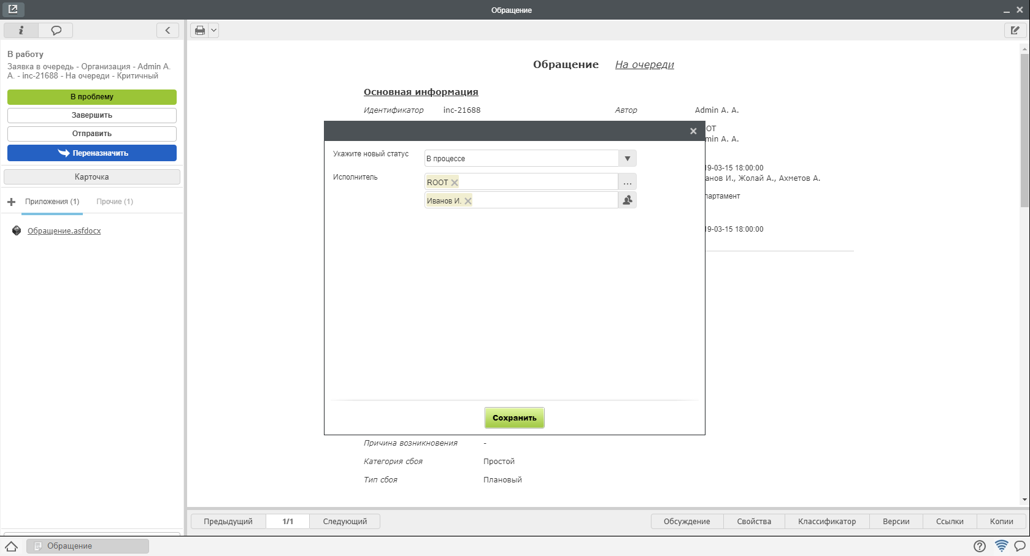1030x556 pixels.
Task: Click the 'inc-21688' identifier value
Action: click(462, 110)
